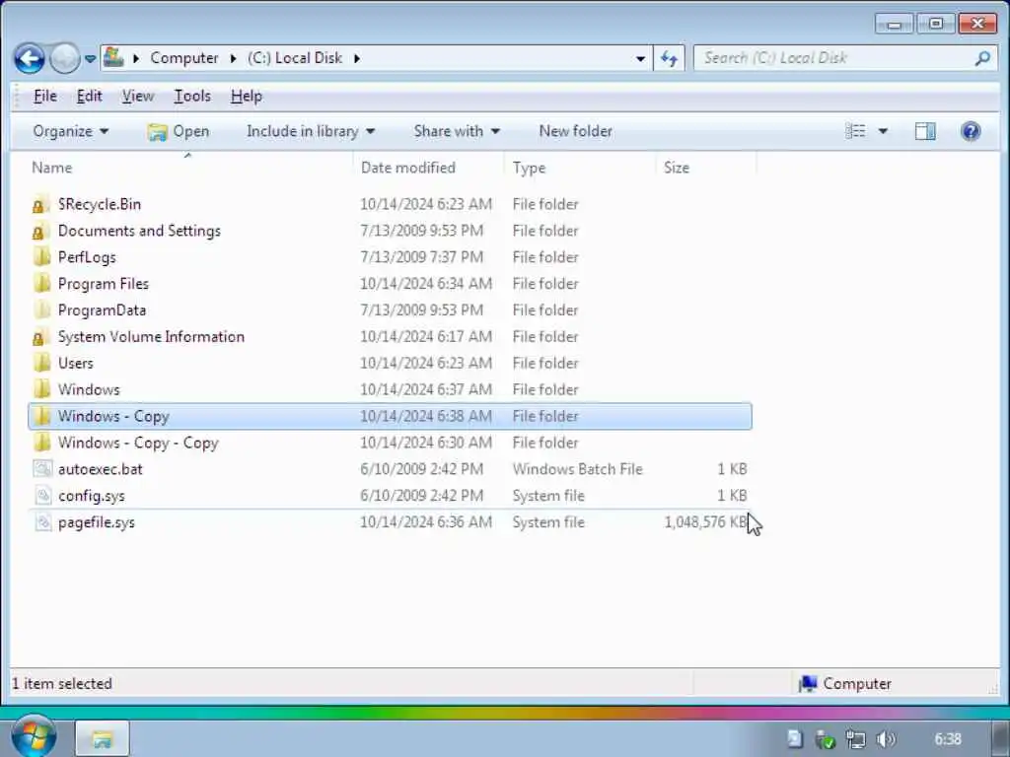The height and width of the screenshot is (757, 1010).
Task: Click the "1,048,576 KB" size cell
Action: click(705, 522)
